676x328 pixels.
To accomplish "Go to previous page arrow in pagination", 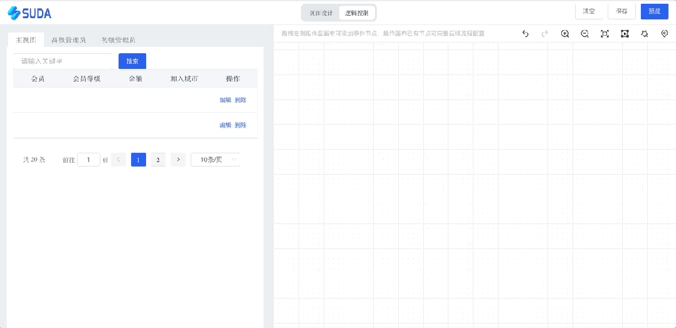I will 118,160.
